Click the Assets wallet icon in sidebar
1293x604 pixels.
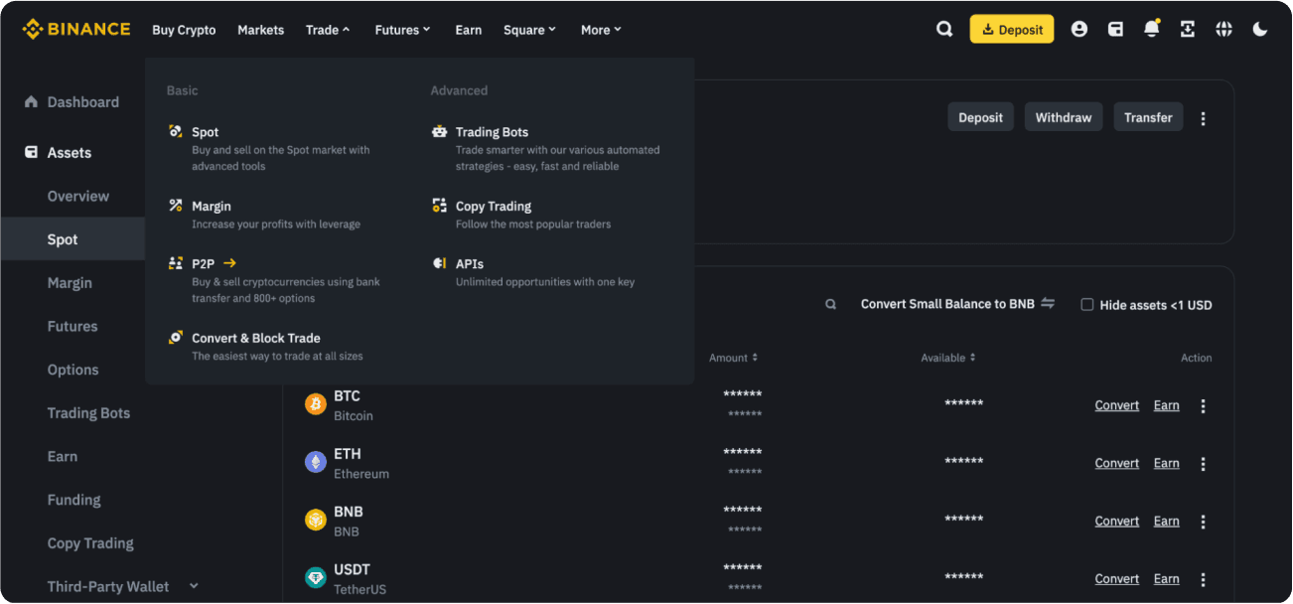point(31,153)
